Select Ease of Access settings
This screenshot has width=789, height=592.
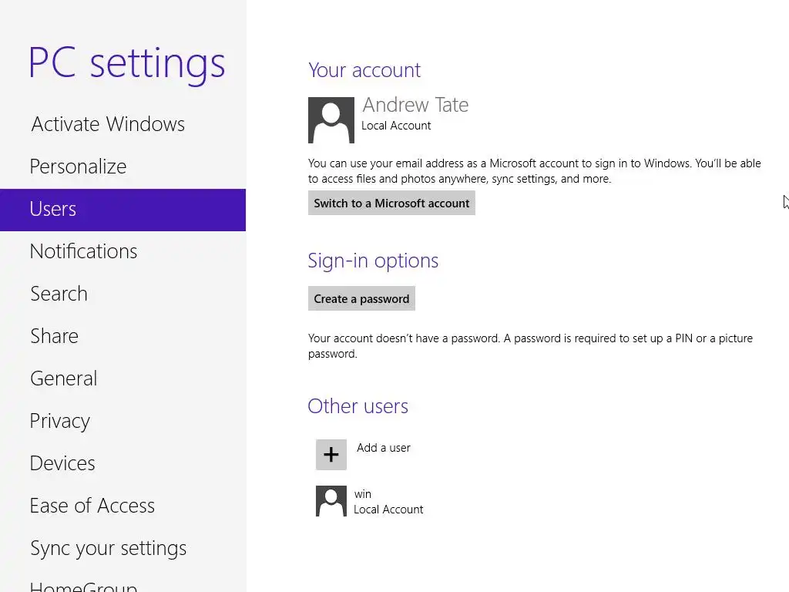point(92,506)
